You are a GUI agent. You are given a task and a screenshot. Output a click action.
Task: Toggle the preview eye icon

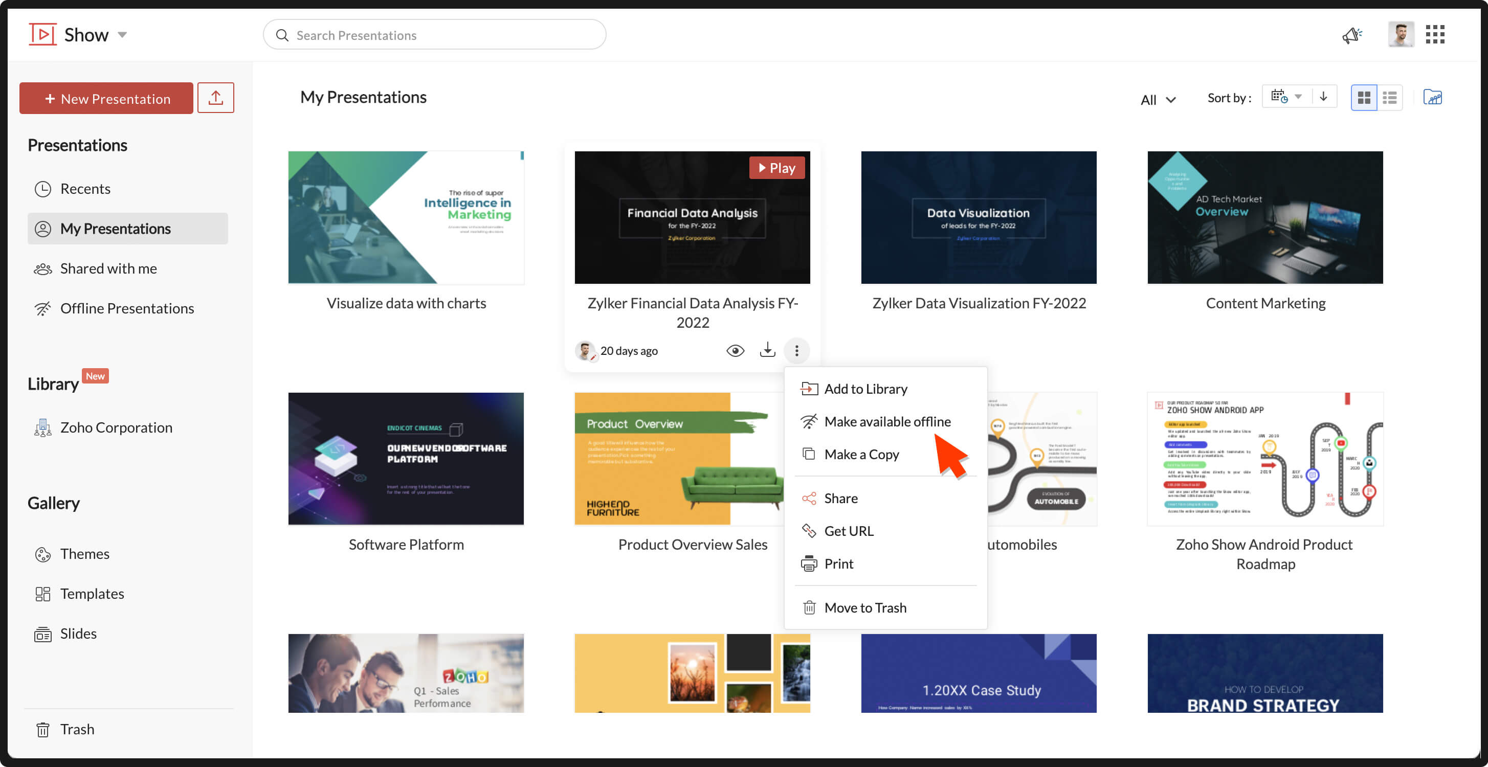[735, 351]
